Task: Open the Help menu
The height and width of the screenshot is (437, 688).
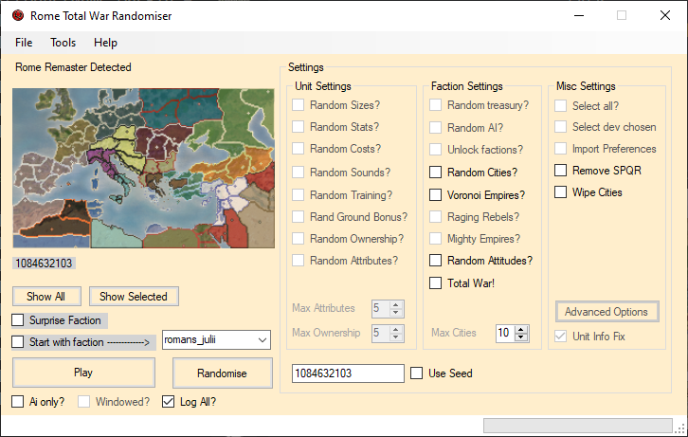Action: pos(105,43)
